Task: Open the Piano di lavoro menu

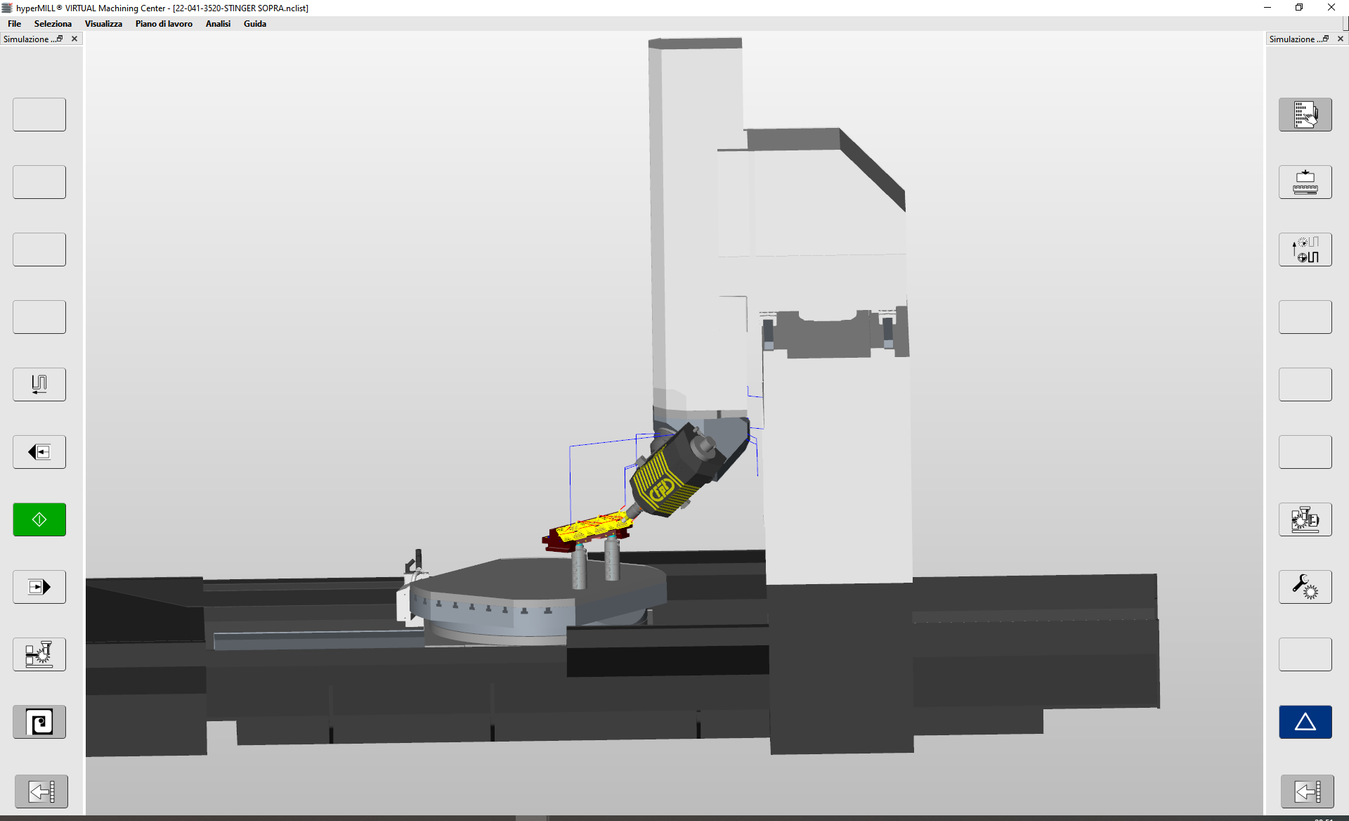Action: [164, 23]
